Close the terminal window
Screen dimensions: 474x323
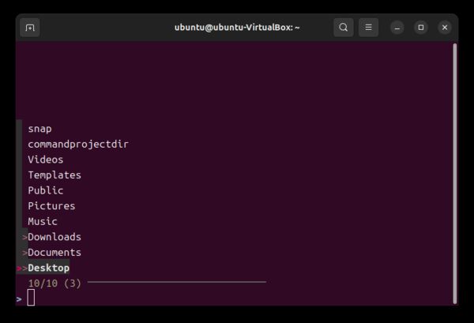tap(445, 28)
